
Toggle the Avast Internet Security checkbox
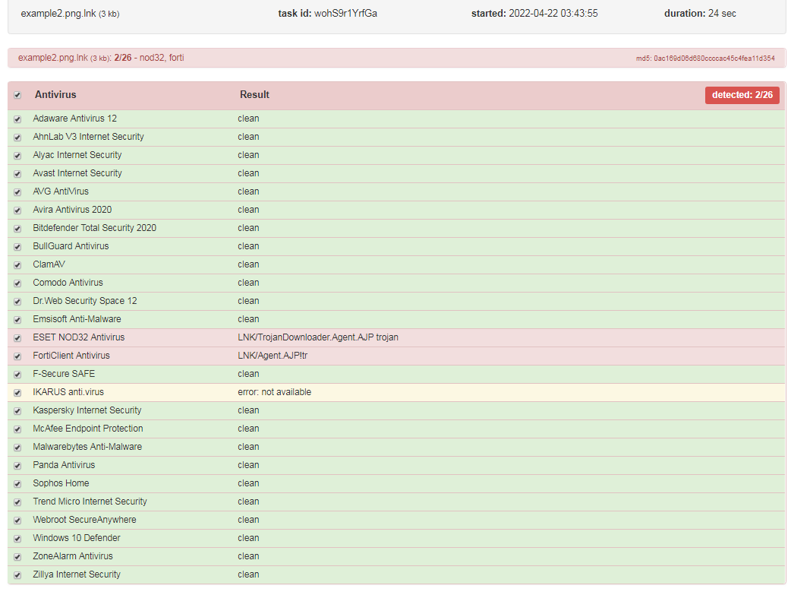tap(17, 174)
